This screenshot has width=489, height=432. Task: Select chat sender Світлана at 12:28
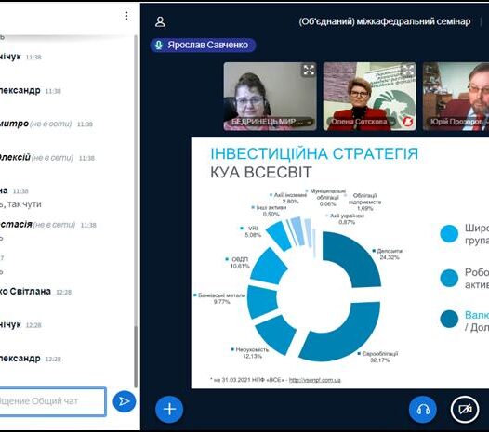click(x=31, y=291)
